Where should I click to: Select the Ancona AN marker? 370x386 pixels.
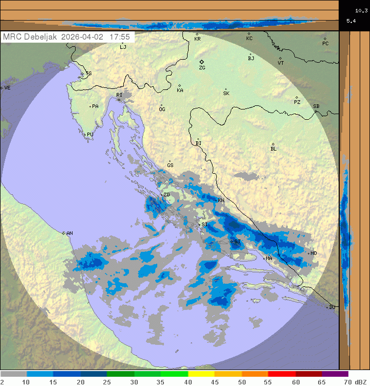coord(64,233)
